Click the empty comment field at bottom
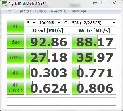123x111 pixels. pyautogui.click(x=61, y=102)
